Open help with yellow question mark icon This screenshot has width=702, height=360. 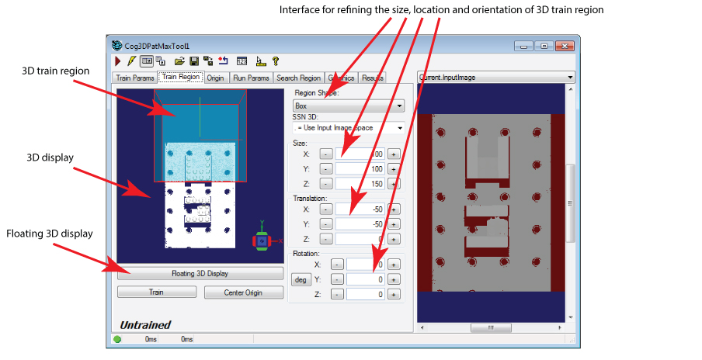click(x=275, y=61)
